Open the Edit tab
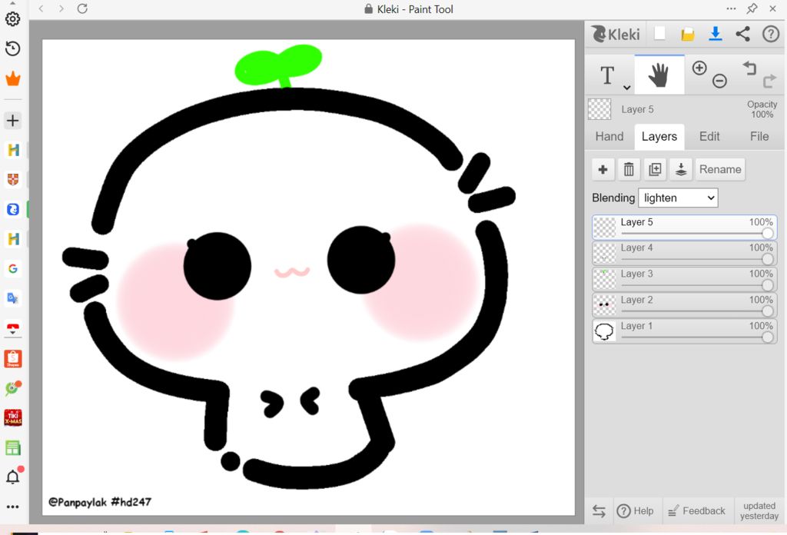787x535 pixels. click(709, 137)
